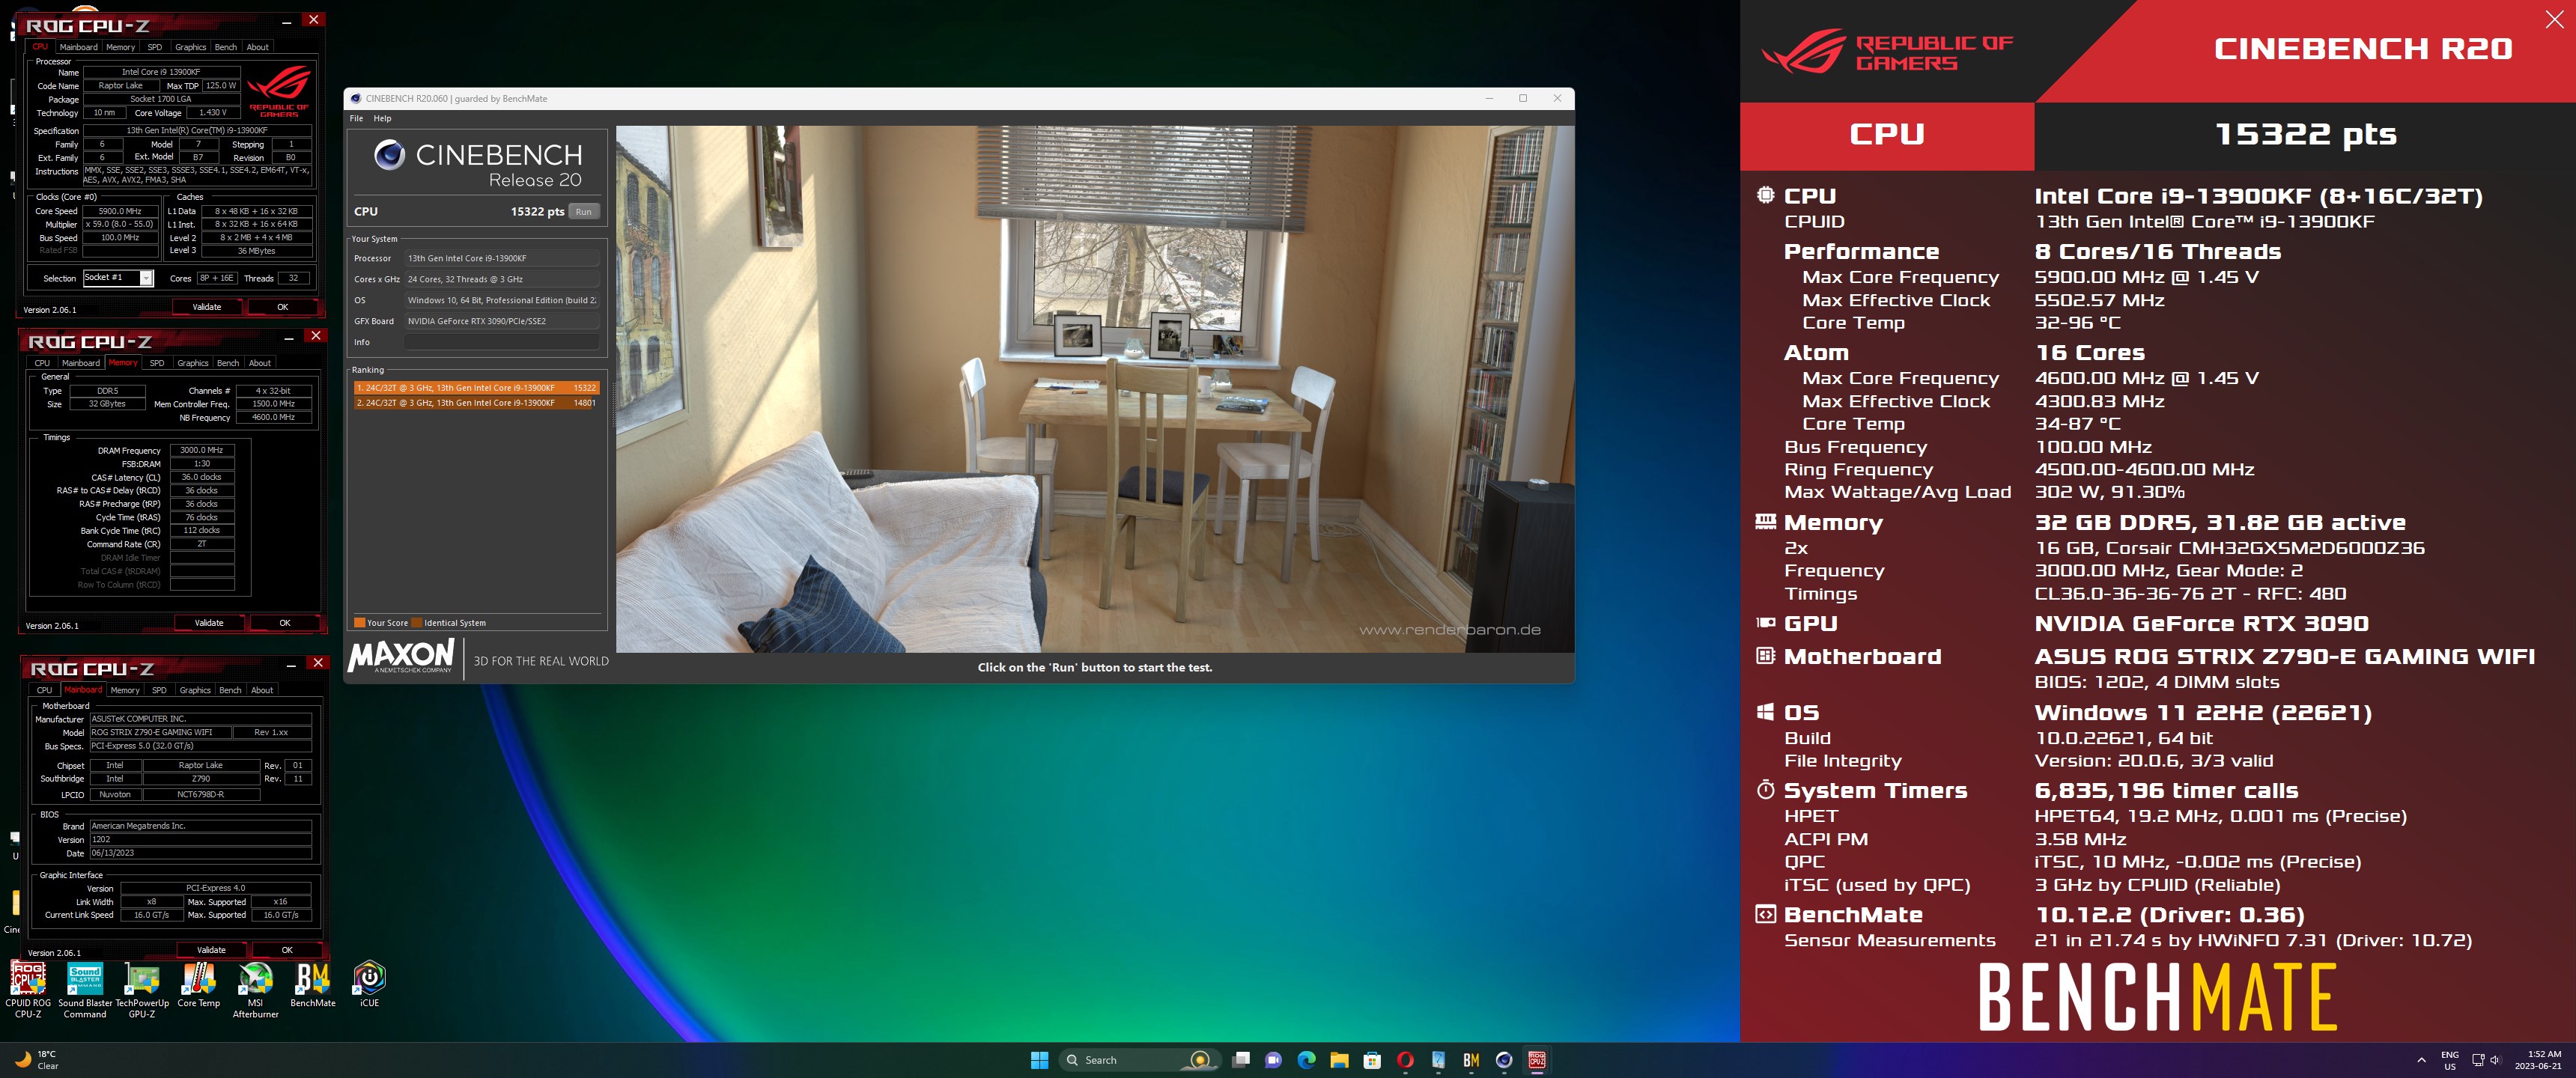Screen dimensions: 2576x1078
Task: Launch the iCUE desktop shortcut
Action: [369, 985]
